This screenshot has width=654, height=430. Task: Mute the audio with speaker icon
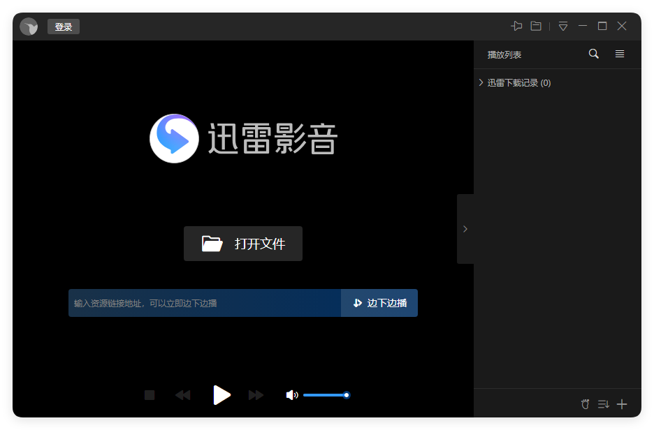click(292, 394)
